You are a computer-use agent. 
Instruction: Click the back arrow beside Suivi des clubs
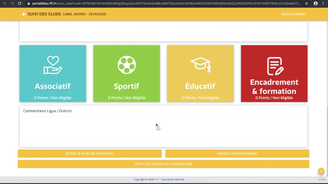click(x=24, y=14)
